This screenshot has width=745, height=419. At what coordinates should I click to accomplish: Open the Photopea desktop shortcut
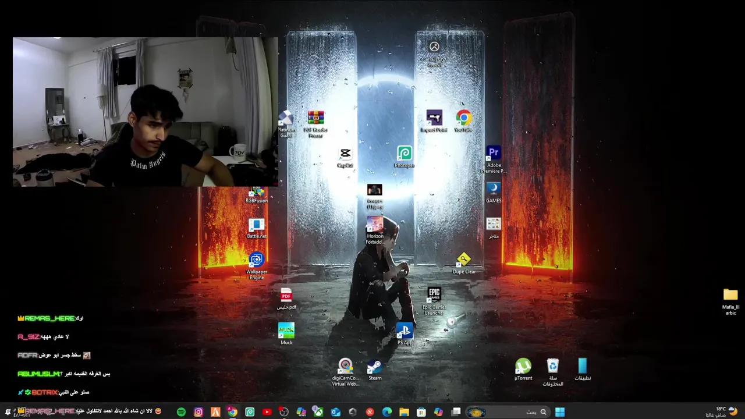405,157
